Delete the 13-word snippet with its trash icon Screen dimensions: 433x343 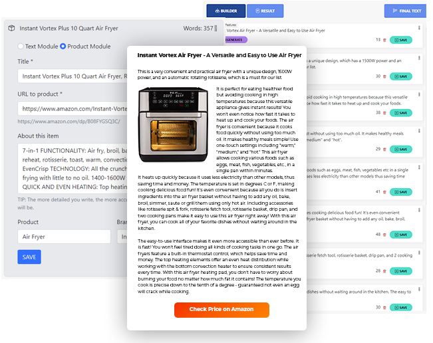384,40
